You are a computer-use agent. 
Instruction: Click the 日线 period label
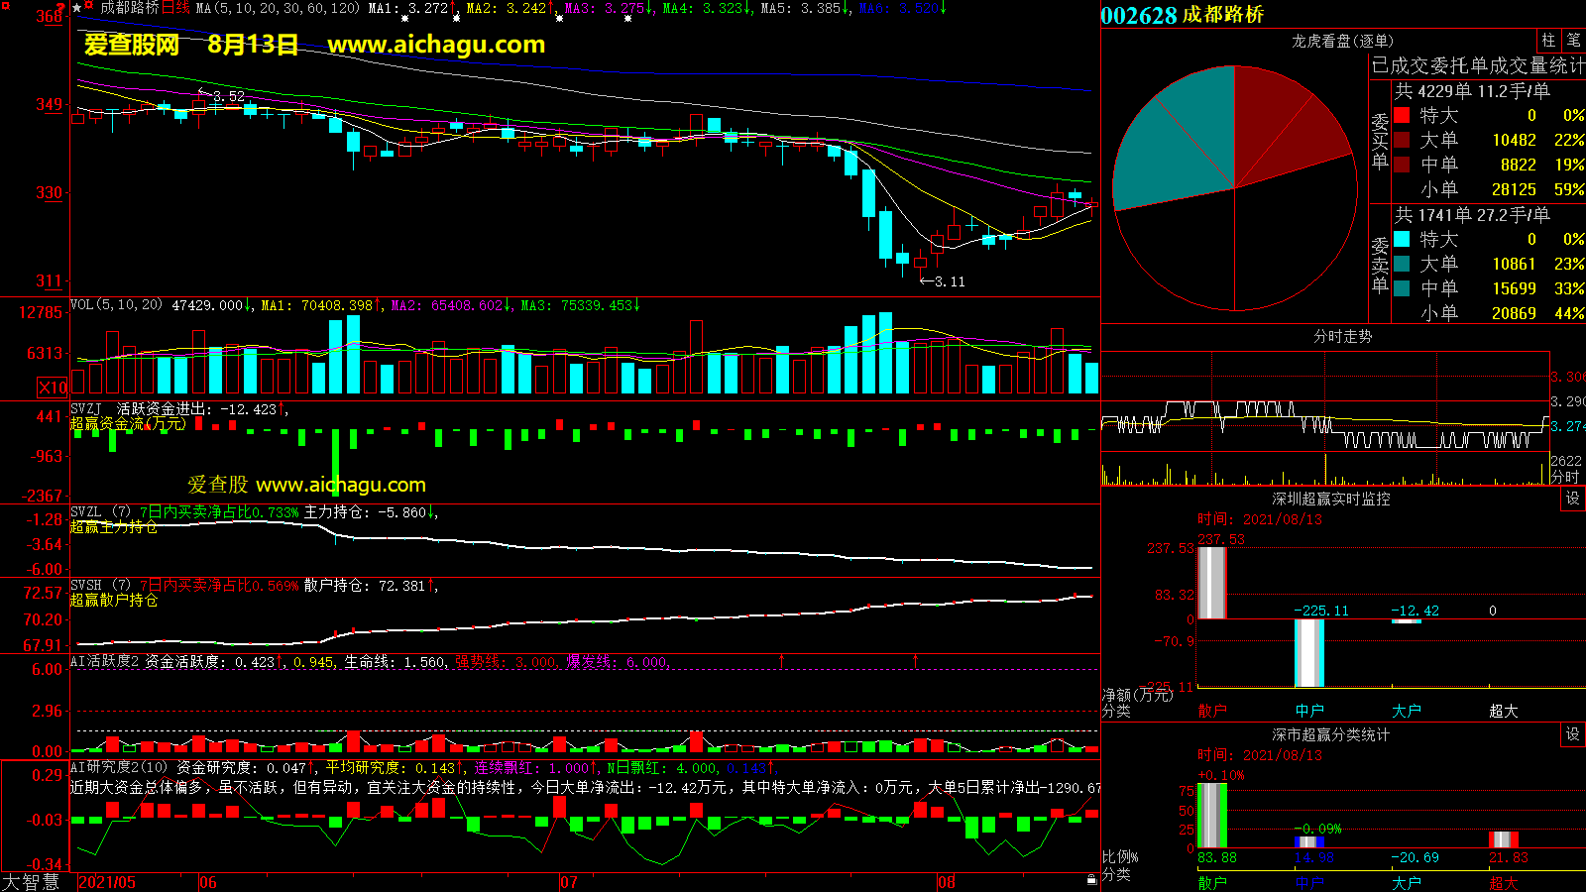[175, 8]
